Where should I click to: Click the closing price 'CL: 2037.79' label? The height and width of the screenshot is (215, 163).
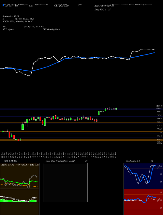[x=61, y=6]
